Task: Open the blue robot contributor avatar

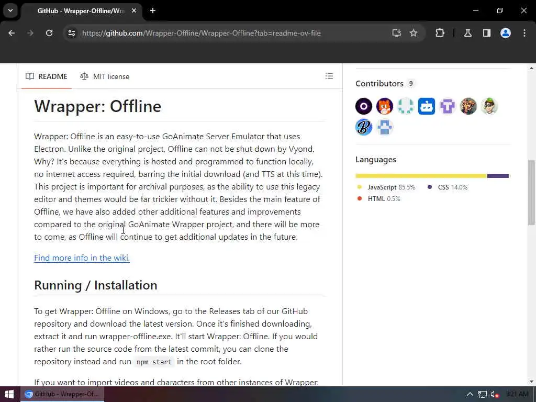Action: [x=427, y=106]
